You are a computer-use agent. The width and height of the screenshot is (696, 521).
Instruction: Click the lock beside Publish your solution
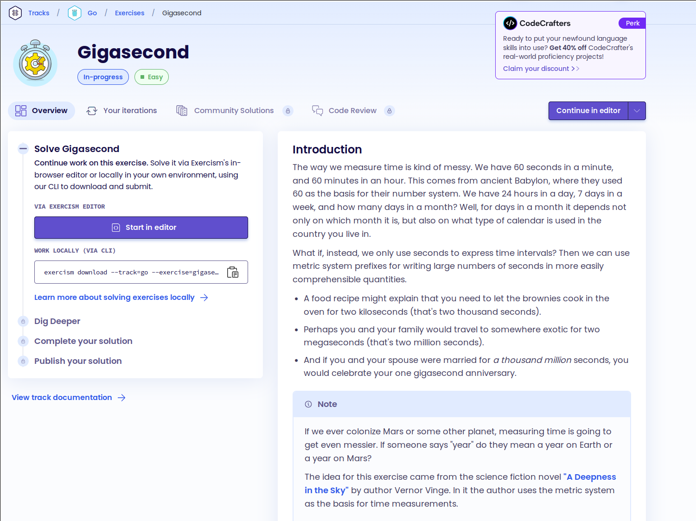(23, 361)
